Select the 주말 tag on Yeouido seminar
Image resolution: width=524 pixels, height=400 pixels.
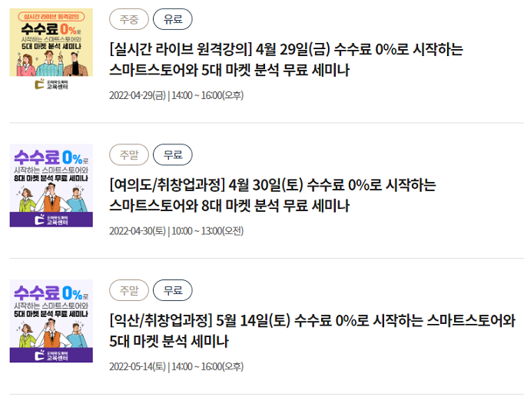click(x=129, y=154)
